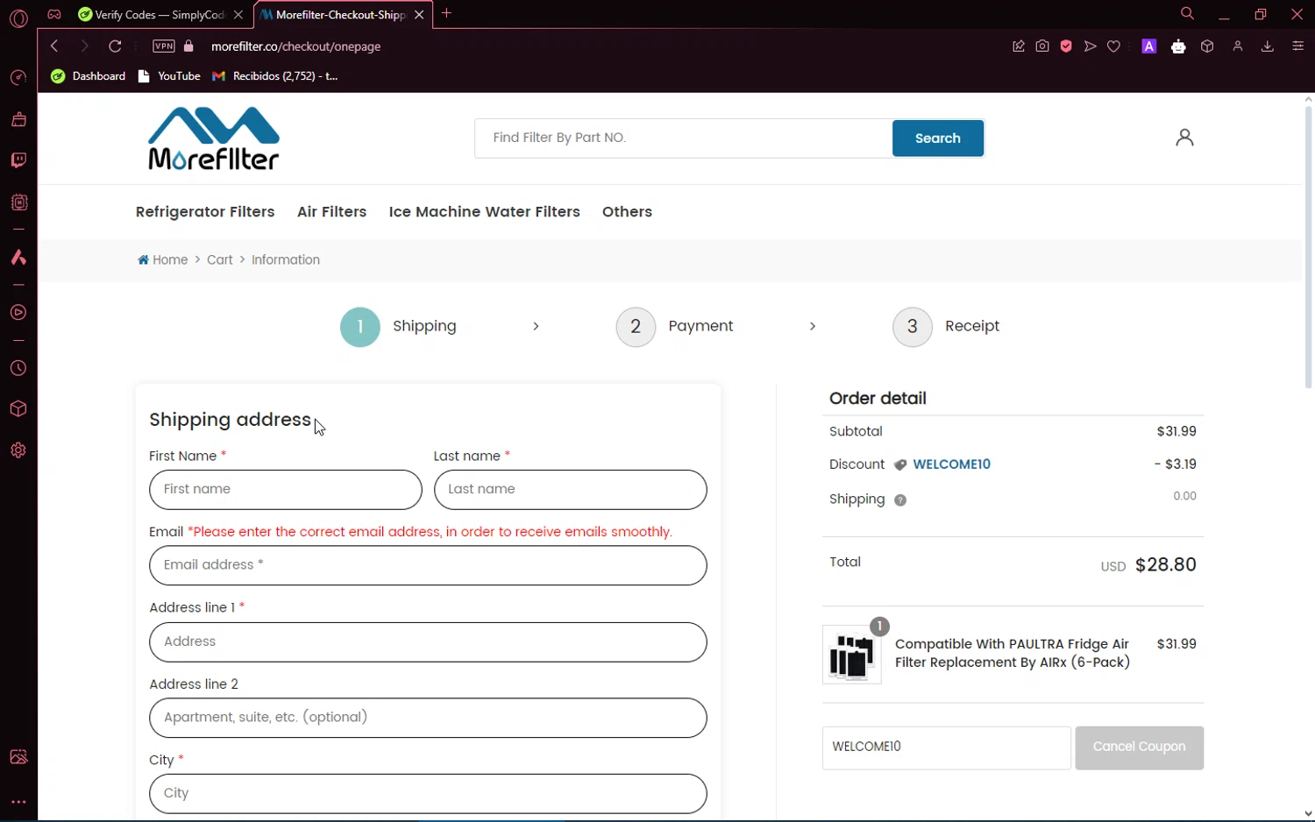Open the History clock sidebar icon
This screenshot has width=1315, height=822.
(x=18, y=369)
